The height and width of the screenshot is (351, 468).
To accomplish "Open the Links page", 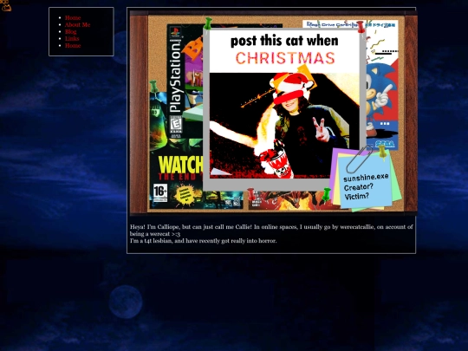I will click(x=72, y=38).
